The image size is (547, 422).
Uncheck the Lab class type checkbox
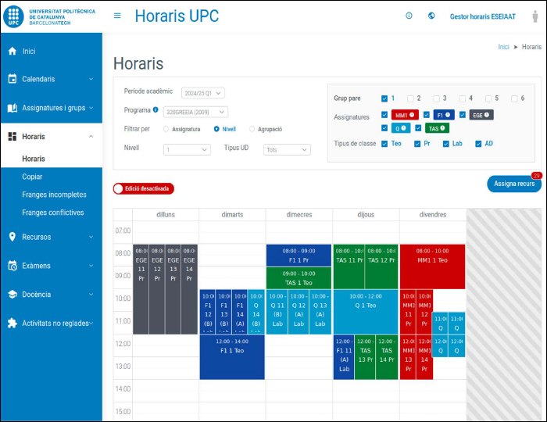[x=446, y=144]
